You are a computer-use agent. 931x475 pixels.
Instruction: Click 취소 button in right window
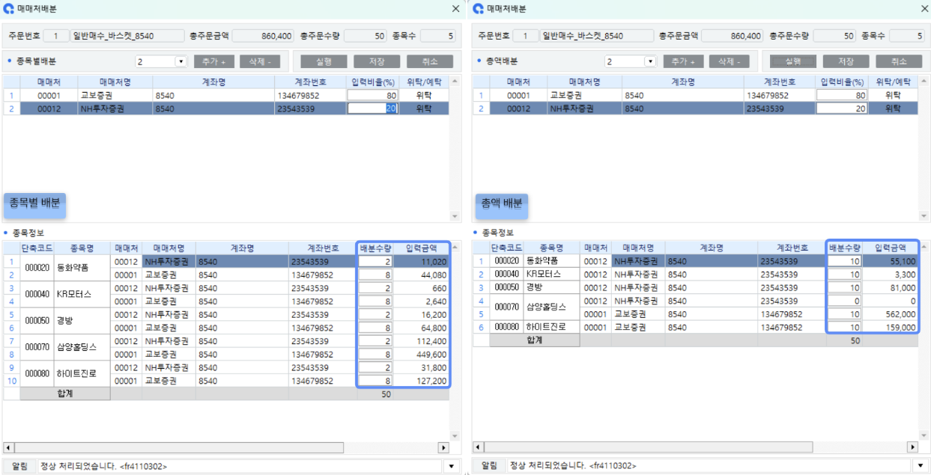click(898, 61)
